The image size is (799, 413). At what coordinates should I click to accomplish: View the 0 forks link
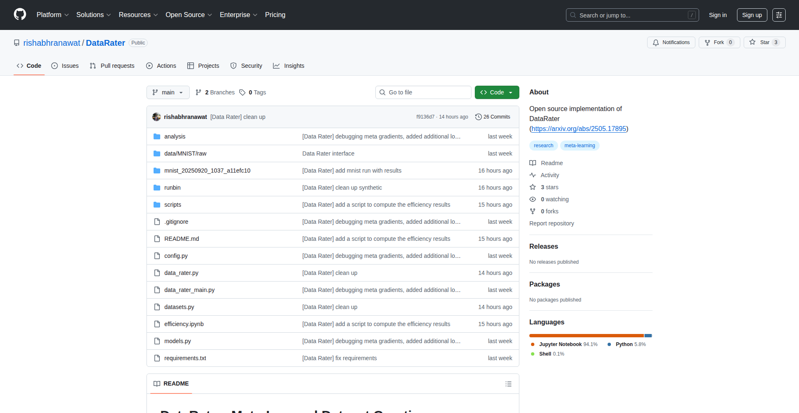point(544,211)
